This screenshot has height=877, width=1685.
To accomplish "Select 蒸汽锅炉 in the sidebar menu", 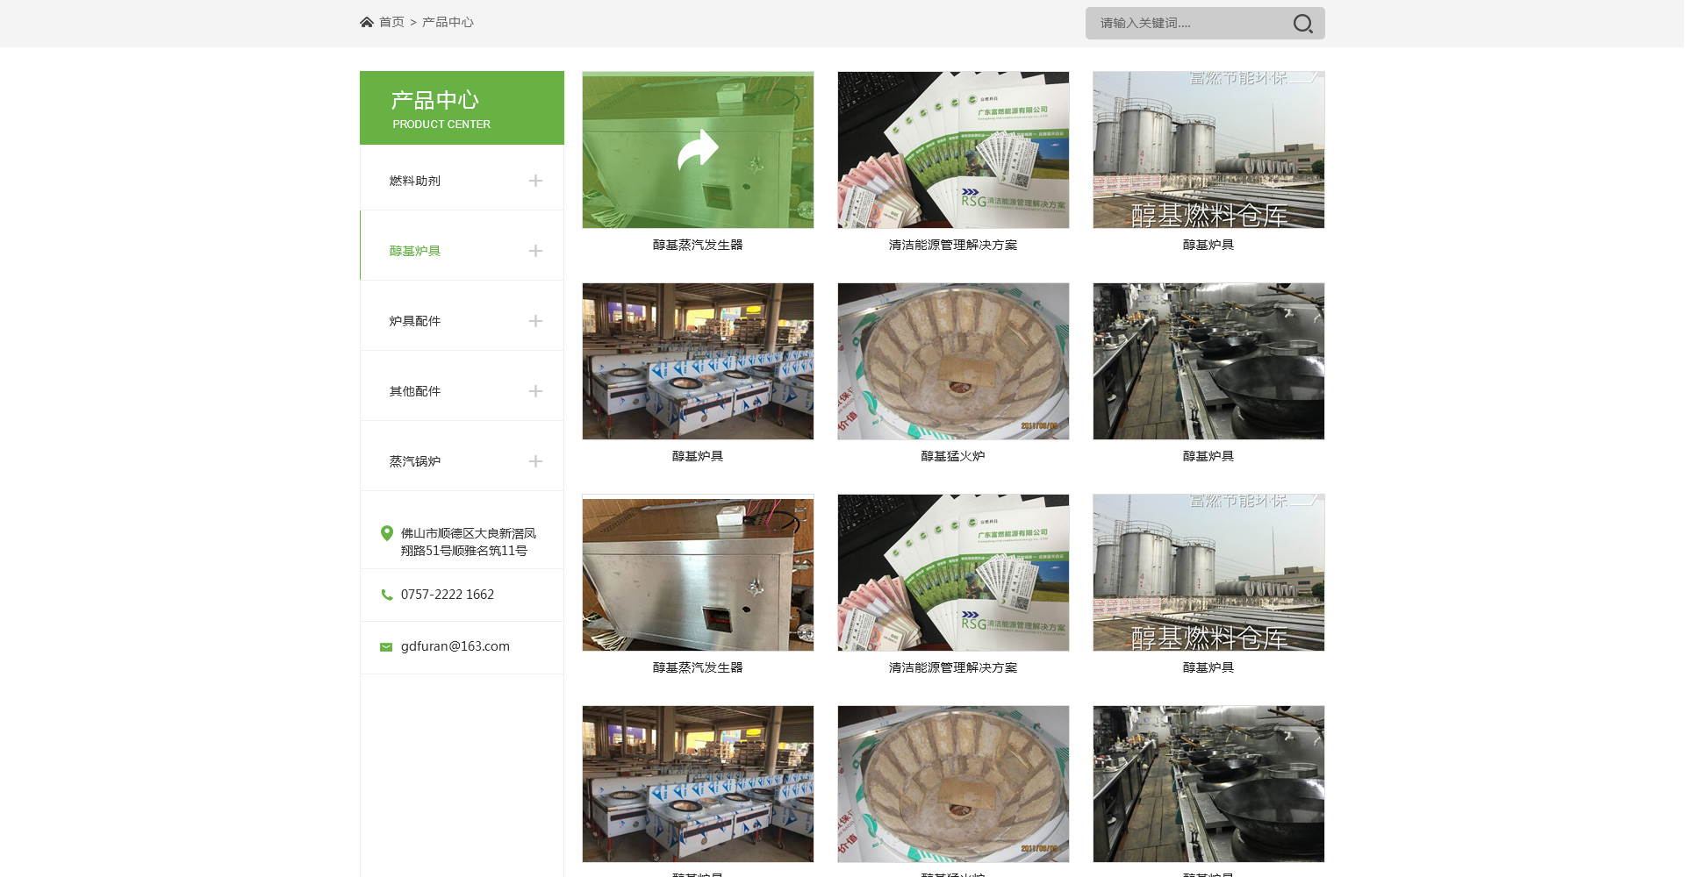I will point(415,461).
